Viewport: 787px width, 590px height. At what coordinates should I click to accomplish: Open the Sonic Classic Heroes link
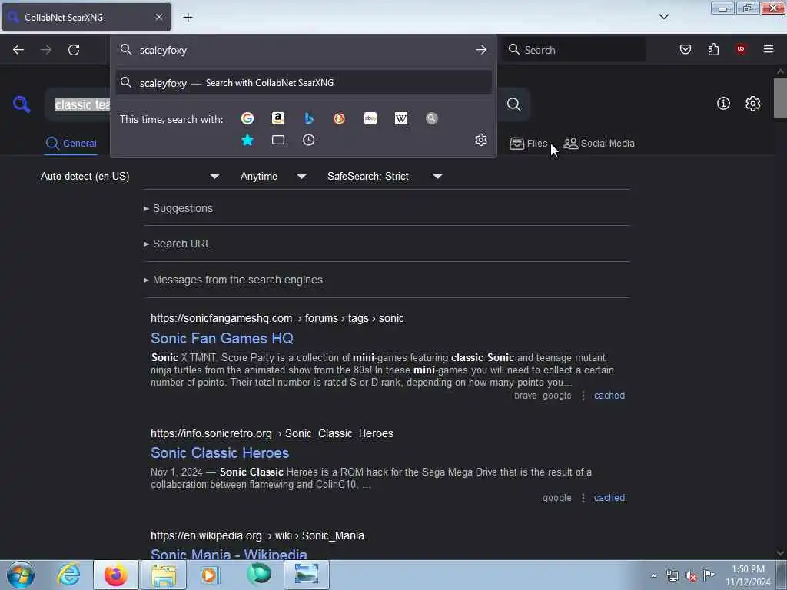point(220,452)
